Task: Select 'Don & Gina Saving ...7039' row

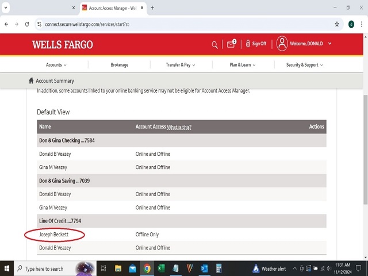Action: (182, 181)
